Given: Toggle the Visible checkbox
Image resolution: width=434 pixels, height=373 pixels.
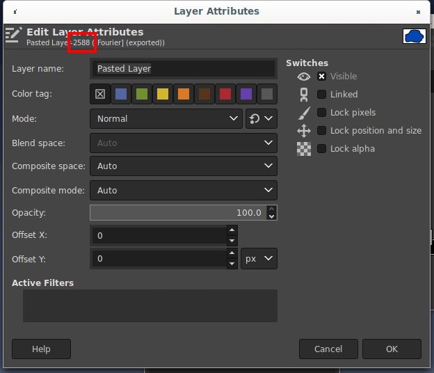Looking at the screenshot, I should pos(321,77).
